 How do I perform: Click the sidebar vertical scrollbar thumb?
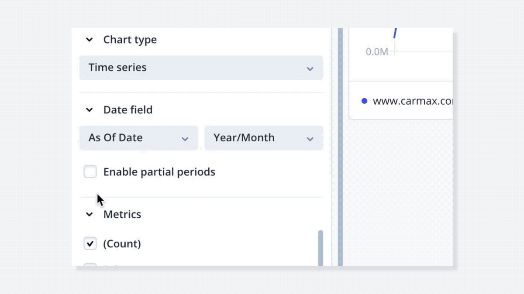[321, 248]
